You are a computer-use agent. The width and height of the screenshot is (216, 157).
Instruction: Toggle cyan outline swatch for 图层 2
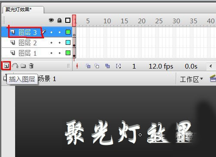(68, 42)
